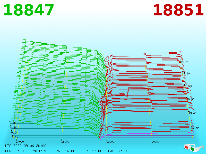Click the NYC 16:00 New York time
Screen dimensions: 206x154
[x=66, y=151]
